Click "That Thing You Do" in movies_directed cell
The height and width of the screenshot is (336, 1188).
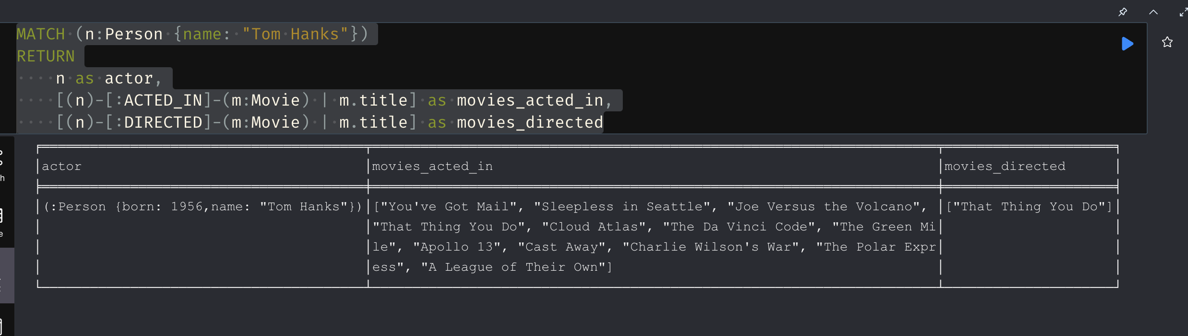point(1029,206)
